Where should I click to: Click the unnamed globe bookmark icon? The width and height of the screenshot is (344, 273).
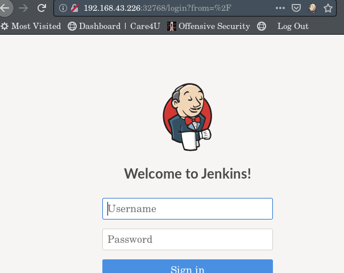(x=262, y=26)
